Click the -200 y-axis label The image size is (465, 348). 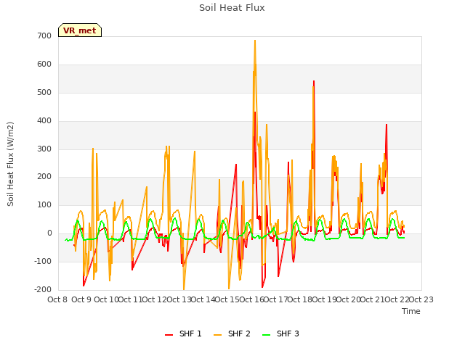coord(43,290)
